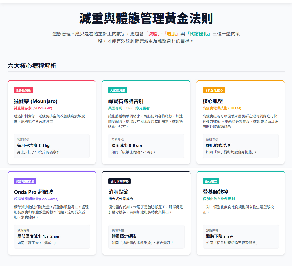Click the 基石建立 green tag badge
Screen dimensions: 292x266
[x=211, y=181]
